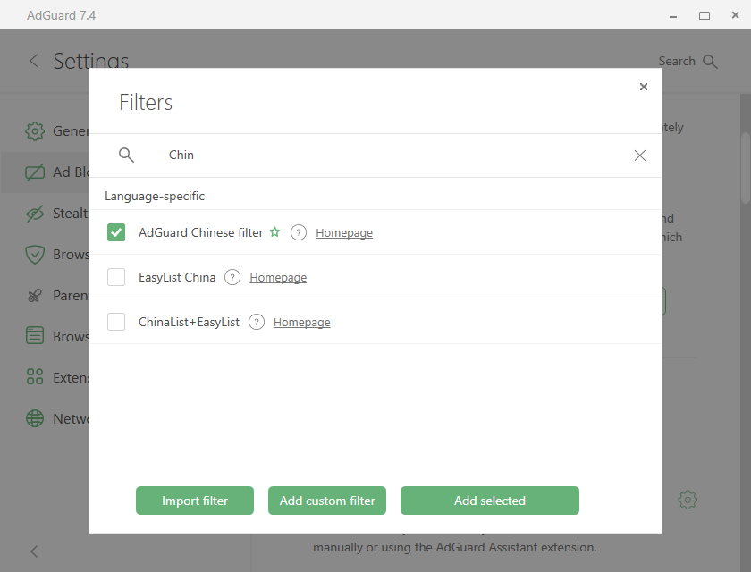
Task: Open Homepage link of EasyList China
Action: coord(278,278)
